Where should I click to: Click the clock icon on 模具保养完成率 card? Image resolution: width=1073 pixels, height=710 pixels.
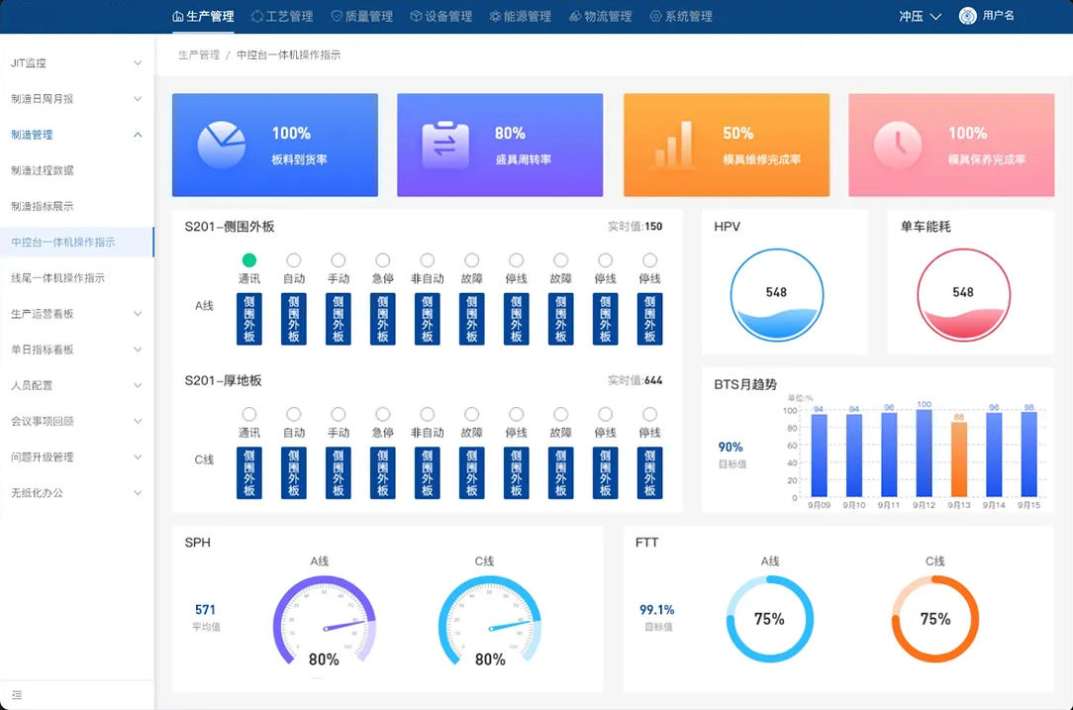898,146
